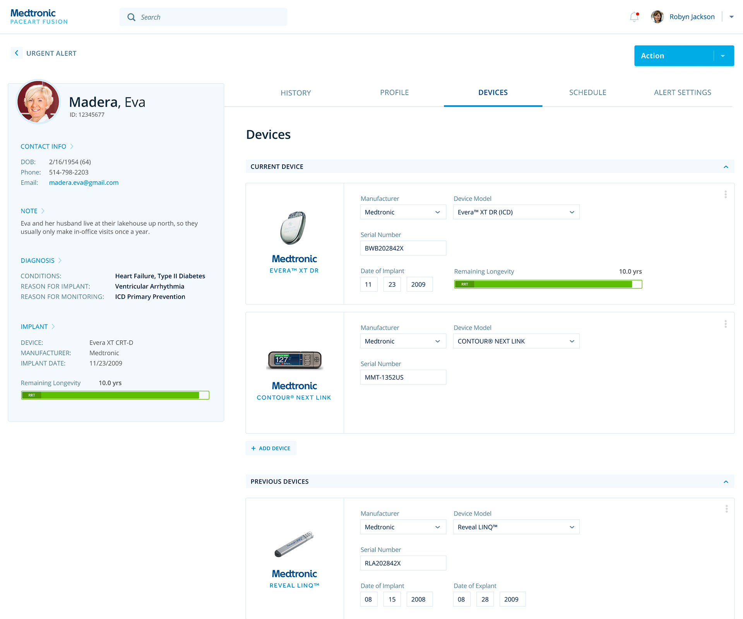Open options menu for Evera XT DR device
Image resolution: width=743 pixels, height=619 pixels.
click(x=726, y=194)
